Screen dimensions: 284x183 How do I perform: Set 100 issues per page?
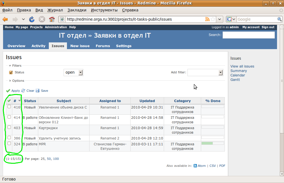point(56,159)
